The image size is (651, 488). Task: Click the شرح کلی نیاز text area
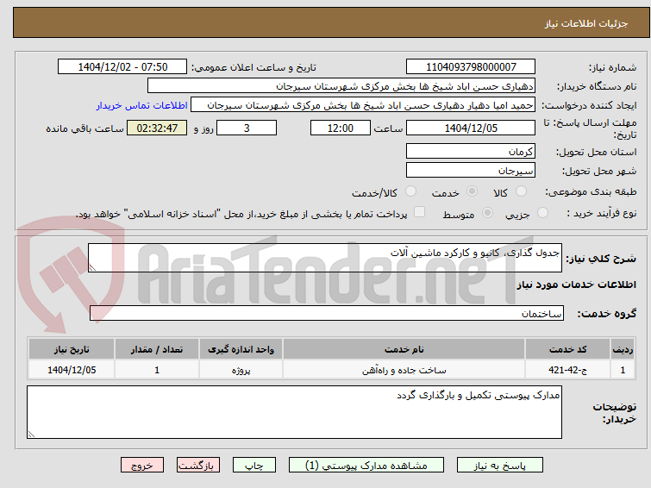point(325,258)
